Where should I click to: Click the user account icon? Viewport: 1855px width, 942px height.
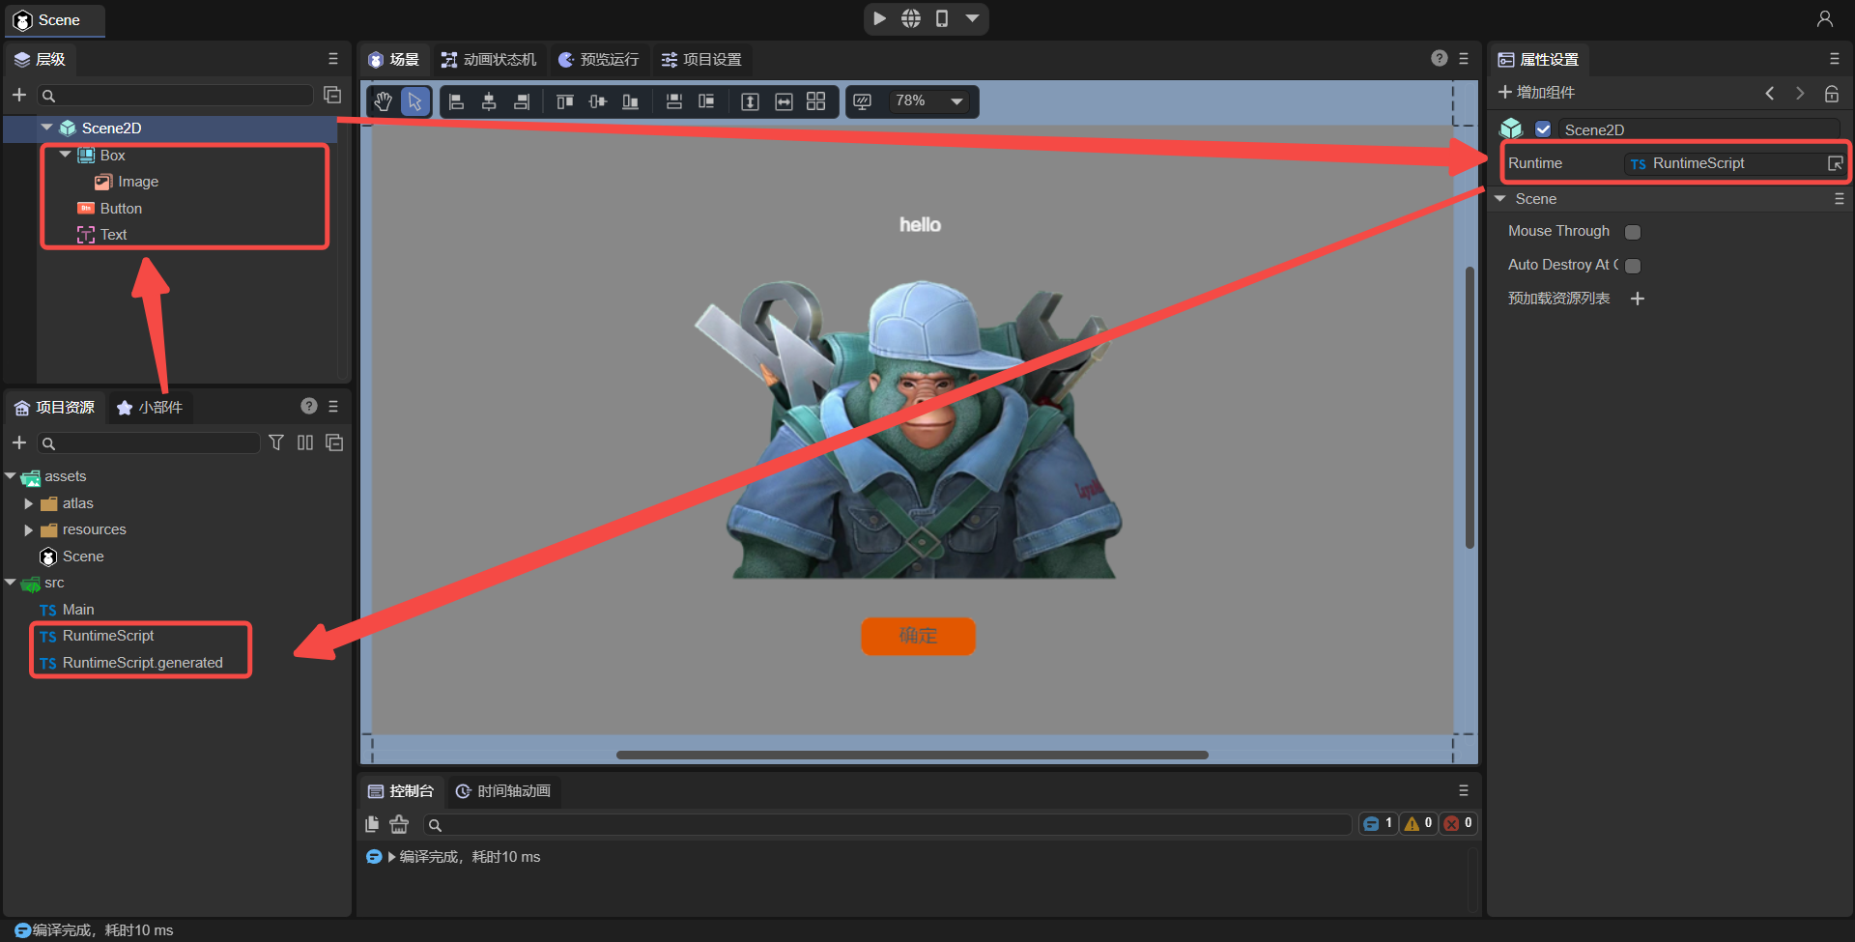coord(1824,19)
